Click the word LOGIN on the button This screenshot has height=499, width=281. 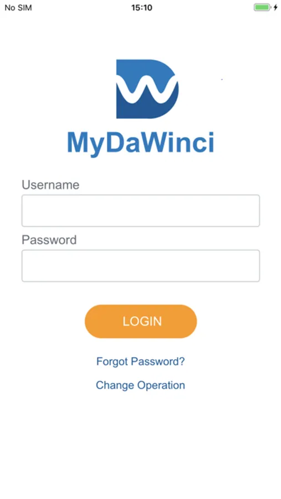click(142, 322)
